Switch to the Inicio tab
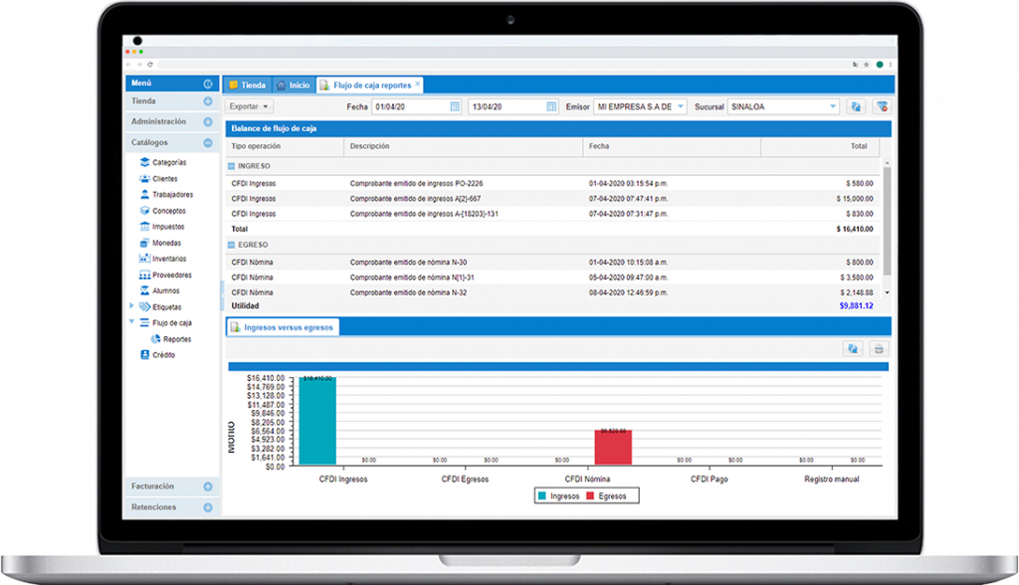Viewport: 1019px width, 585px height. coord(294,86)
